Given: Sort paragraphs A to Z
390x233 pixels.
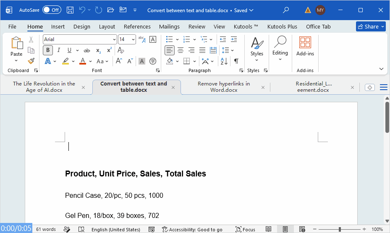Looking at the screenshot, I should click(224, 61).
